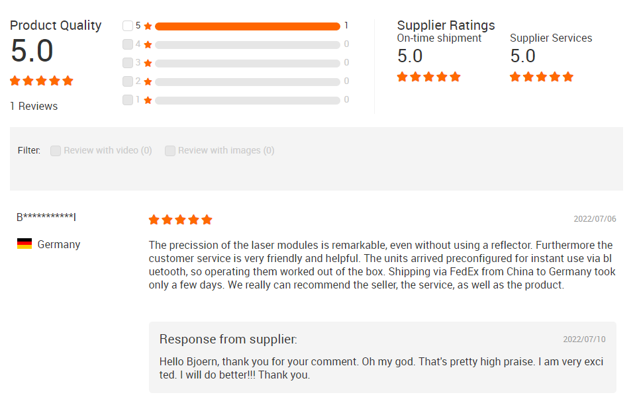Image resolution: width=633 pixels, height=405 pixels.
Task: Click the star icon beside 1 rating row
Action: (148, 101)
